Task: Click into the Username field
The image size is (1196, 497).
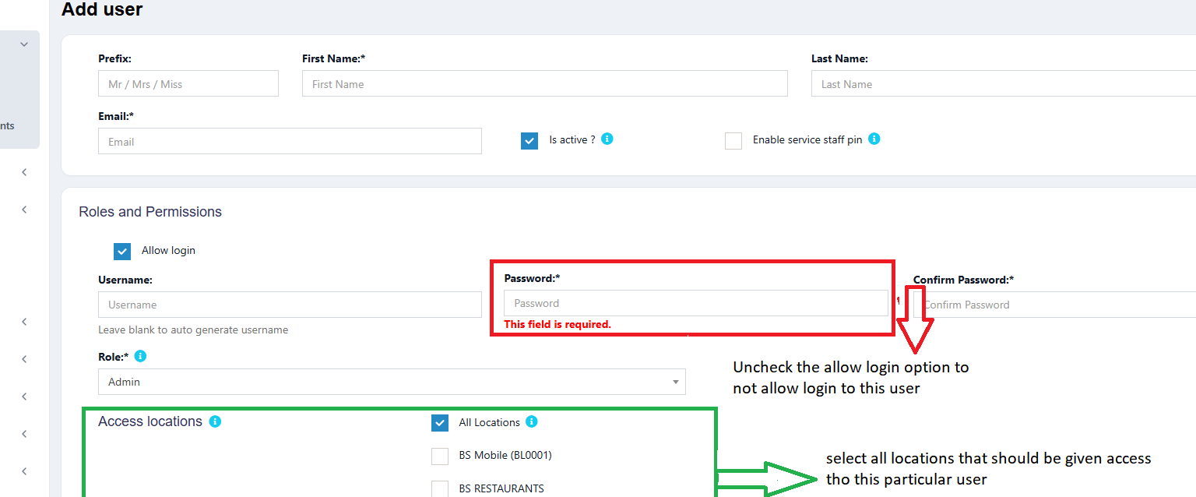Action: pyautogui.click(x=290, y=305)
